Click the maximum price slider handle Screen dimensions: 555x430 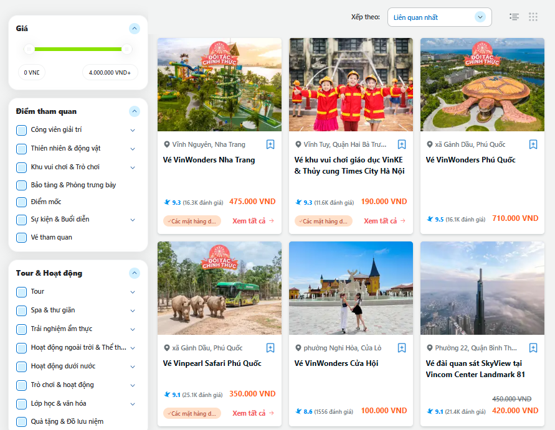[126, 49]
